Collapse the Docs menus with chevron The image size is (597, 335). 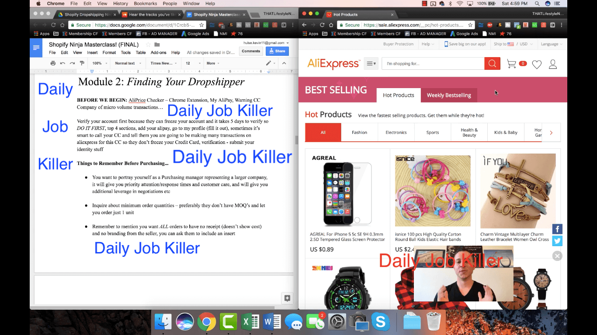(284, 63)
